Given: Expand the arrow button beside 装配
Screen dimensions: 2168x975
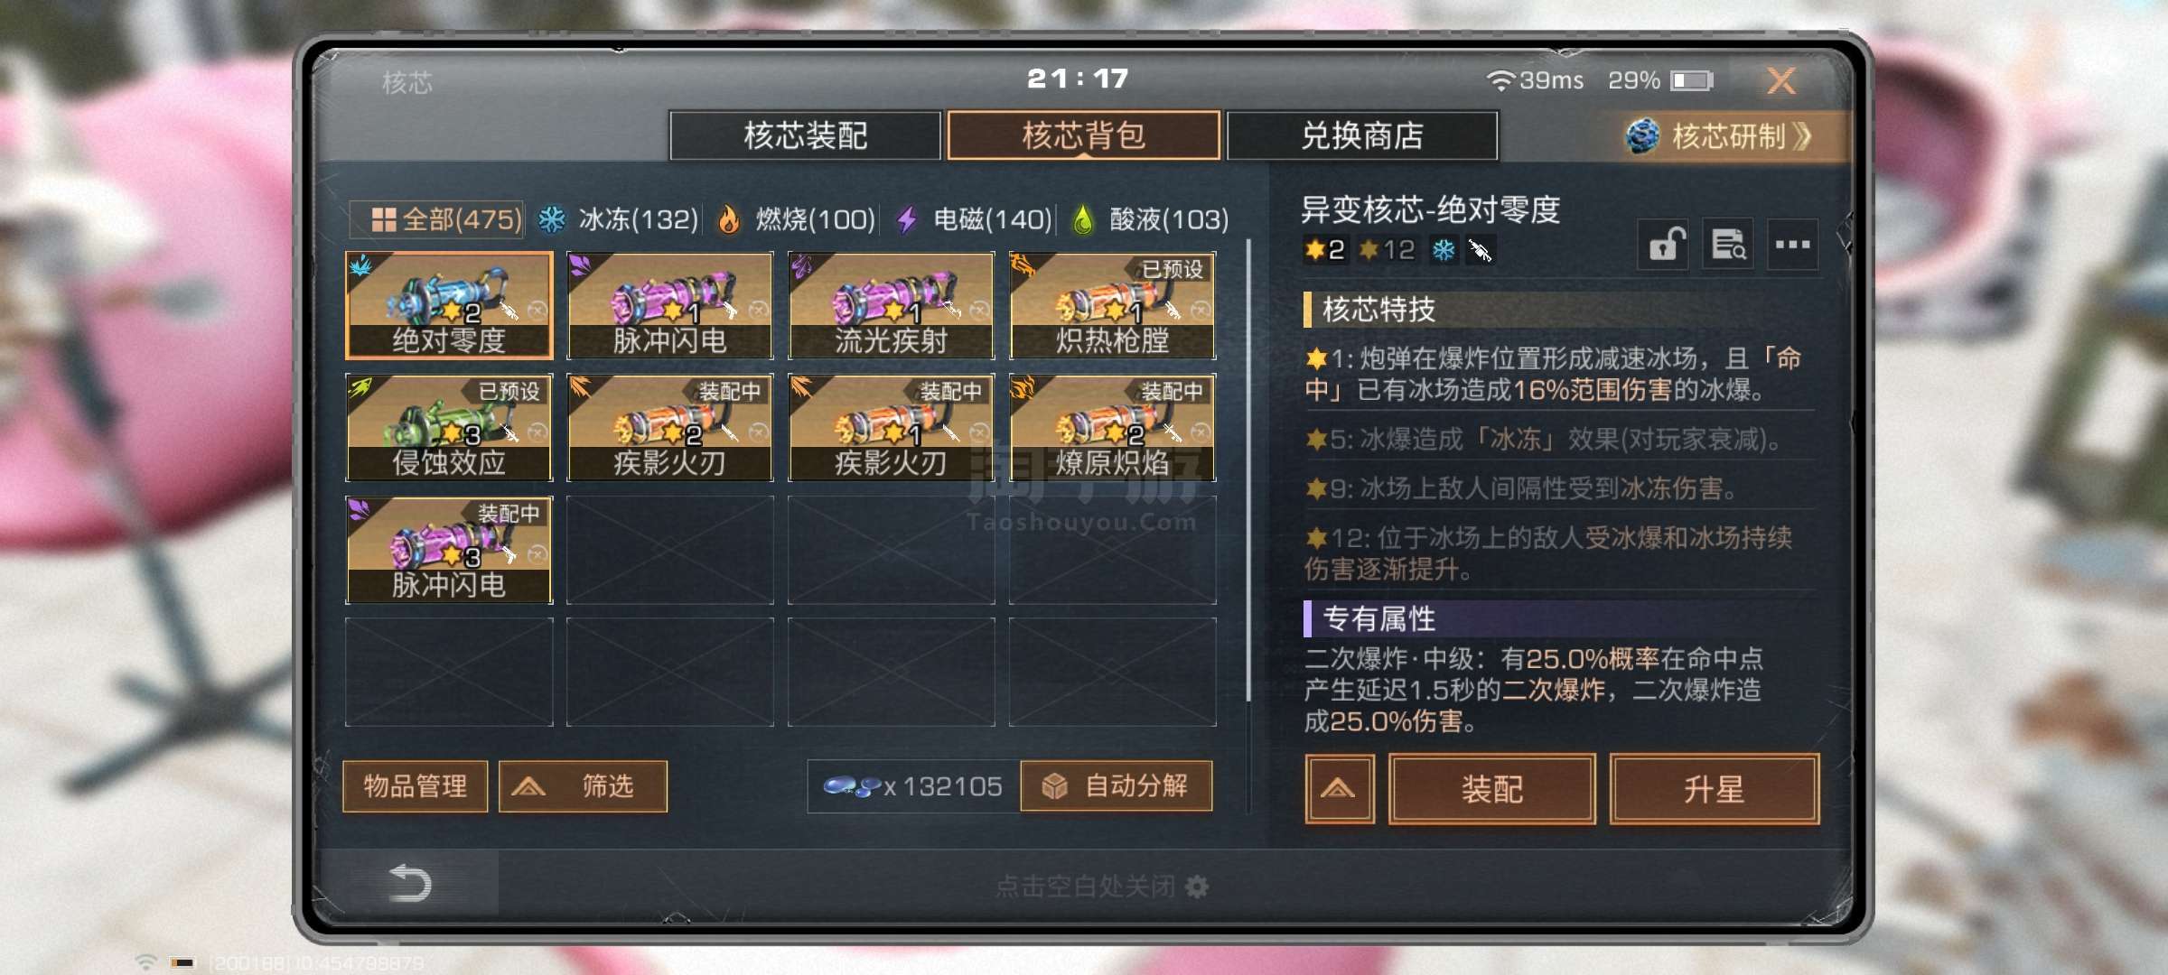Looking at the screenshot, I should tap(1339, 789).
